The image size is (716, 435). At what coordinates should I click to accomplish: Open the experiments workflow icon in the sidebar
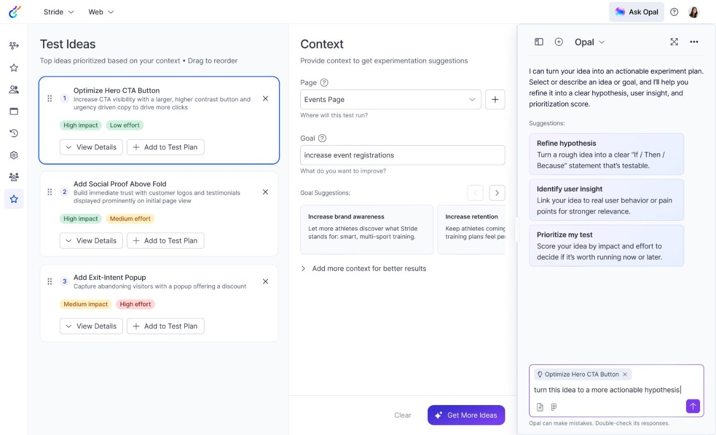(14, 45)
